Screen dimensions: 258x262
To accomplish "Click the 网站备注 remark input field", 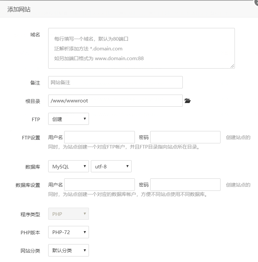I will tap(115, 82).
